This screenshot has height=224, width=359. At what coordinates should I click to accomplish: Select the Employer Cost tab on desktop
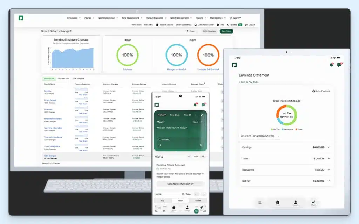pos(63,79)
